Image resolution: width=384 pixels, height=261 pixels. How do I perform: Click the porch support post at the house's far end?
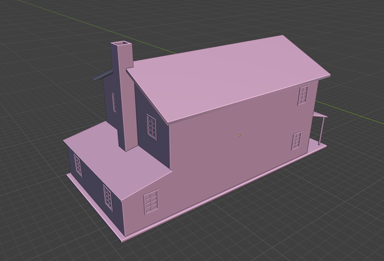click(321, 131)
